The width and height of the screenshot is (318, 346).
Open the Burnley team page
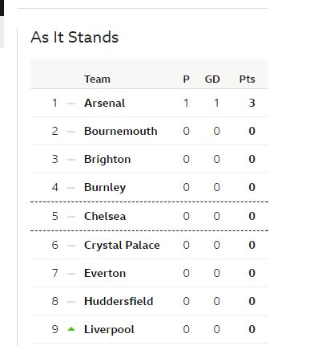pos(105,187)
